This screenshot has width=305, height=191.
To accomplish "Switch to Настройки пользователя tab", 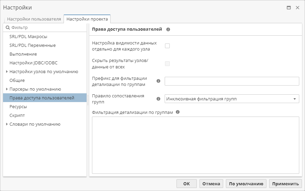I will click(34, 19).
